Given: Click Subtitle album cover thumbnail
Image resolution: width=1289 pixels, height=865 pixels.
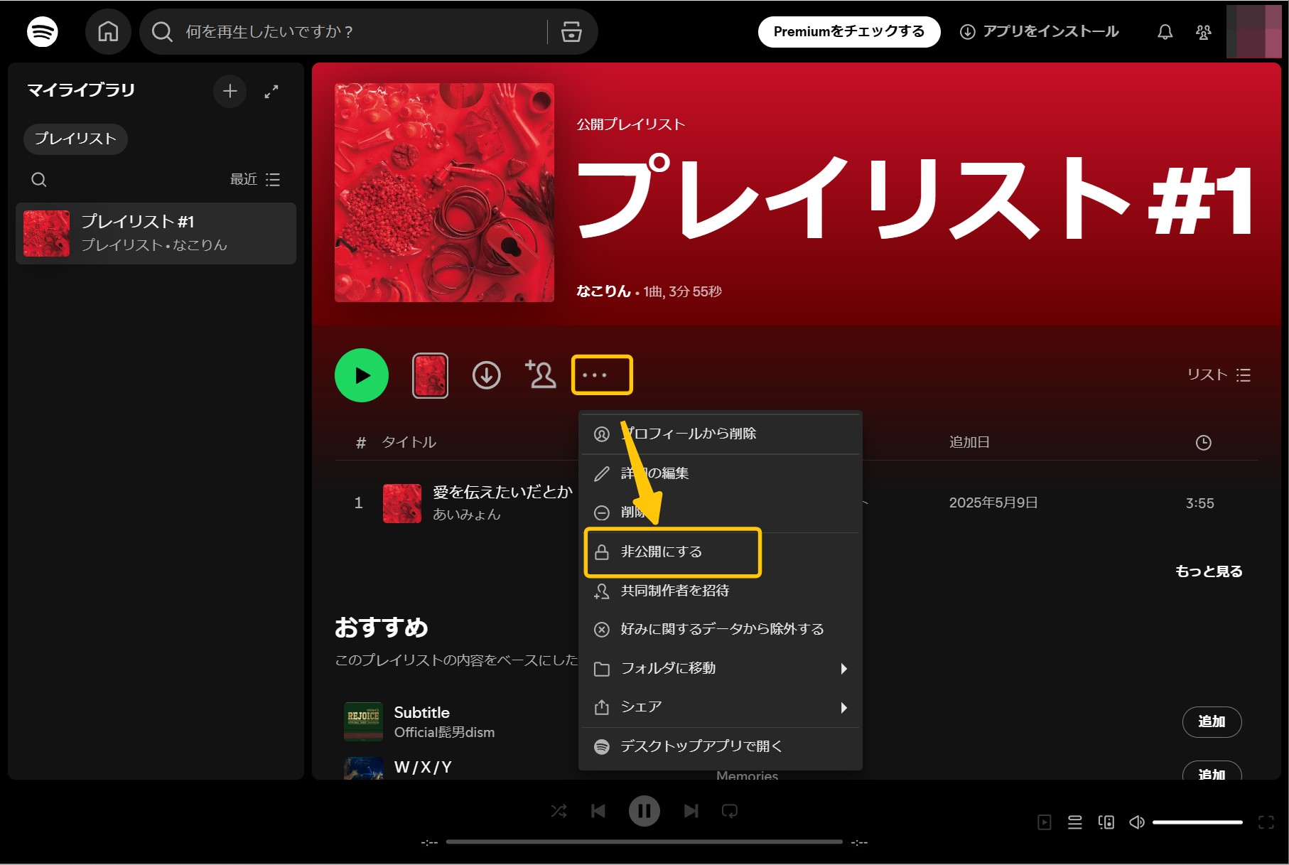Looking at the screenshot, I should (x=363, y=721).
